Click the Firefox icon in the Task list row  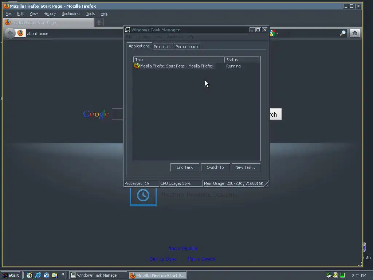point(137,66)
